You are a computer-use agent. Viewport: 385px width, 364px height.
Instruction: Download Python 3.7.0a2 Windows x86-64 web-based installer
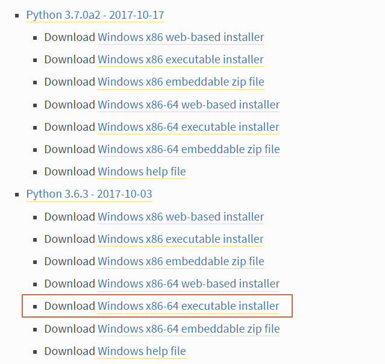coord(189,105)
